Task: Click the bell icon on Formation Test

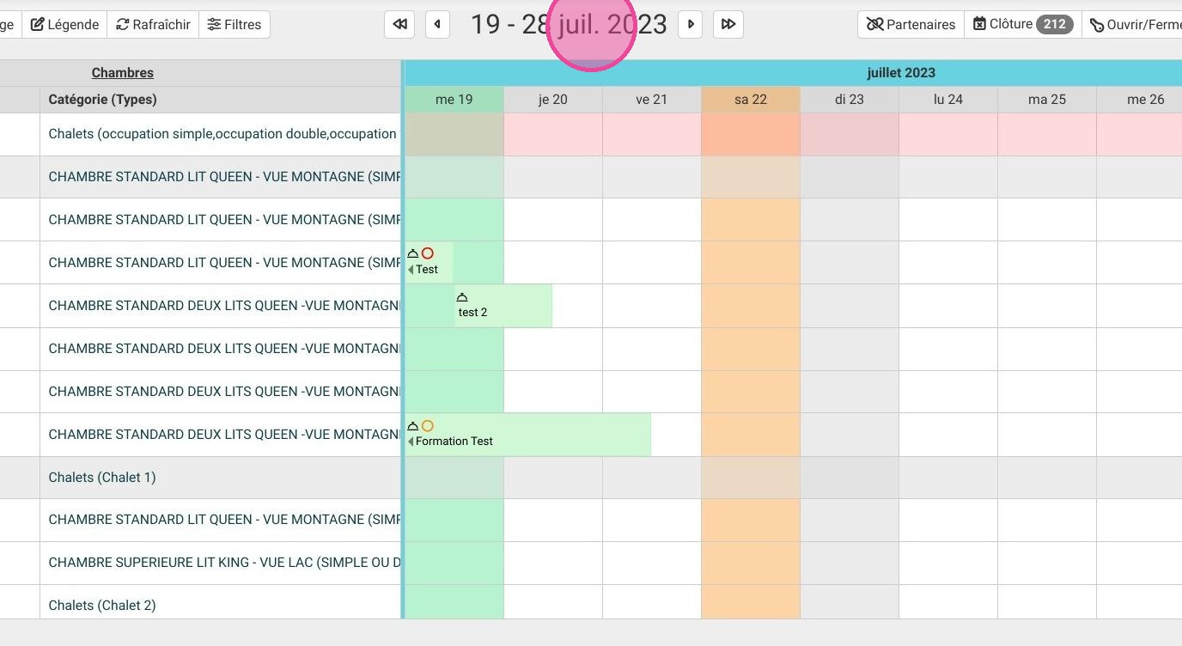Action: click(413, 426)
